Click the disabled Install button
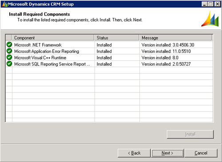Image resolution: width=222 pixels, height=162 pixels. 190,134
